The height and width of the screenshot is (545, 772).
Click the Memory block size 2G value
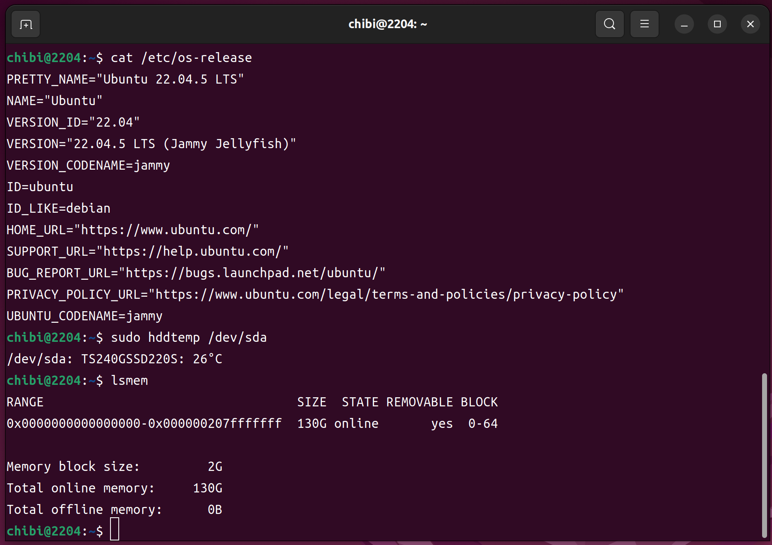[x=215, y=467]
